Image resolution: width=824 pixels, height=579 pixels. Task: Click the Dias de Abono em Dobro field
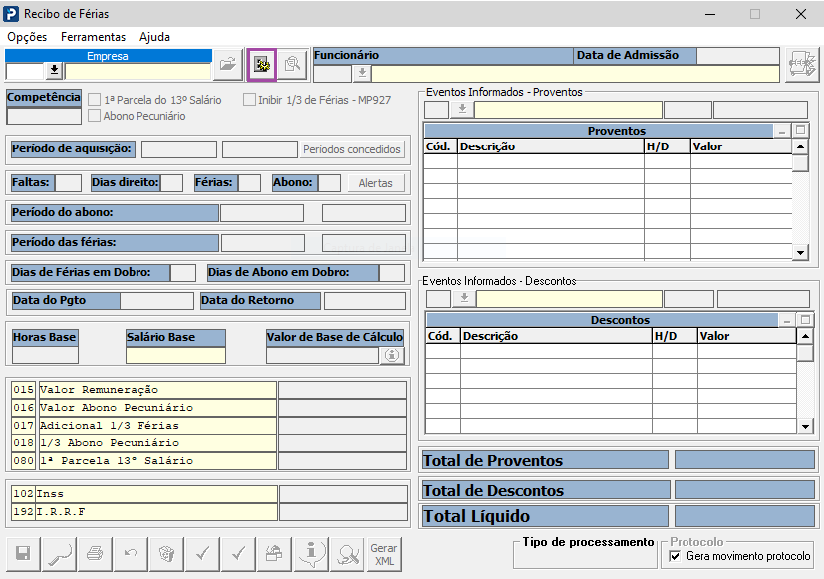(x=392, y=273)
